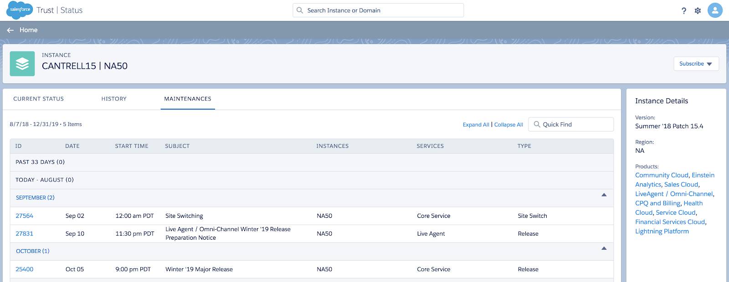Click the CANTRELL15 | NA50 instance name

click(x=85, y=66)
